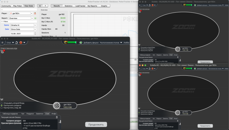Click gar182n avatar in top-right Eulalia table
The image size is (229, 130).
tap(178, 49)
